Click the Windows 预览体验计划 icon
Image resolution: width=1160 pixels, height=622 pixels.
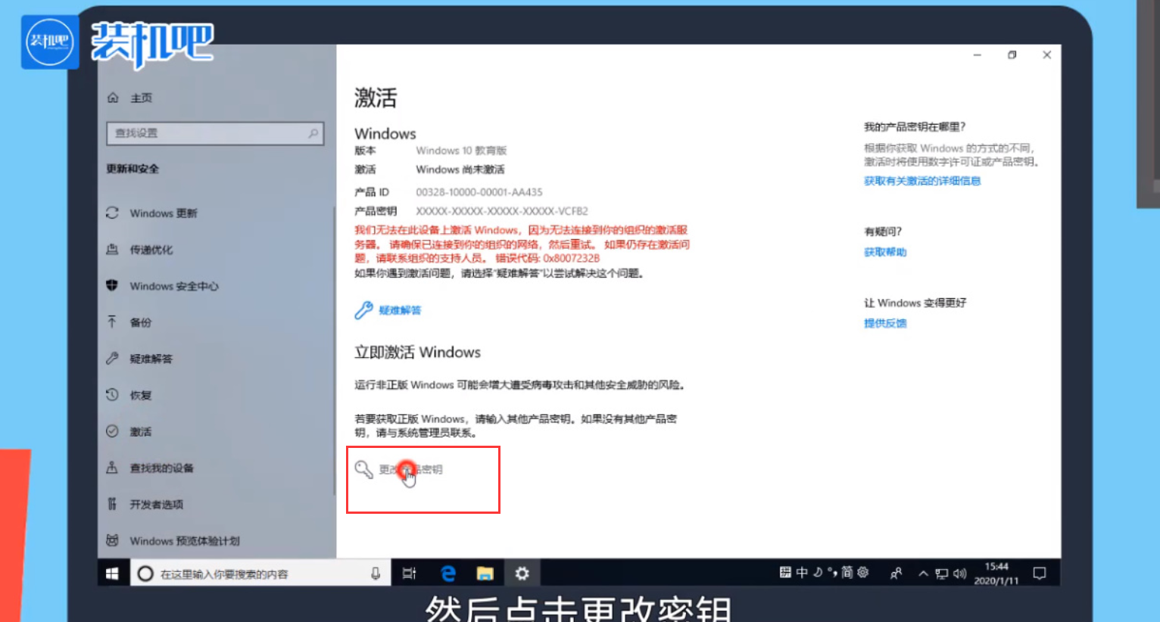click(112, 540)
